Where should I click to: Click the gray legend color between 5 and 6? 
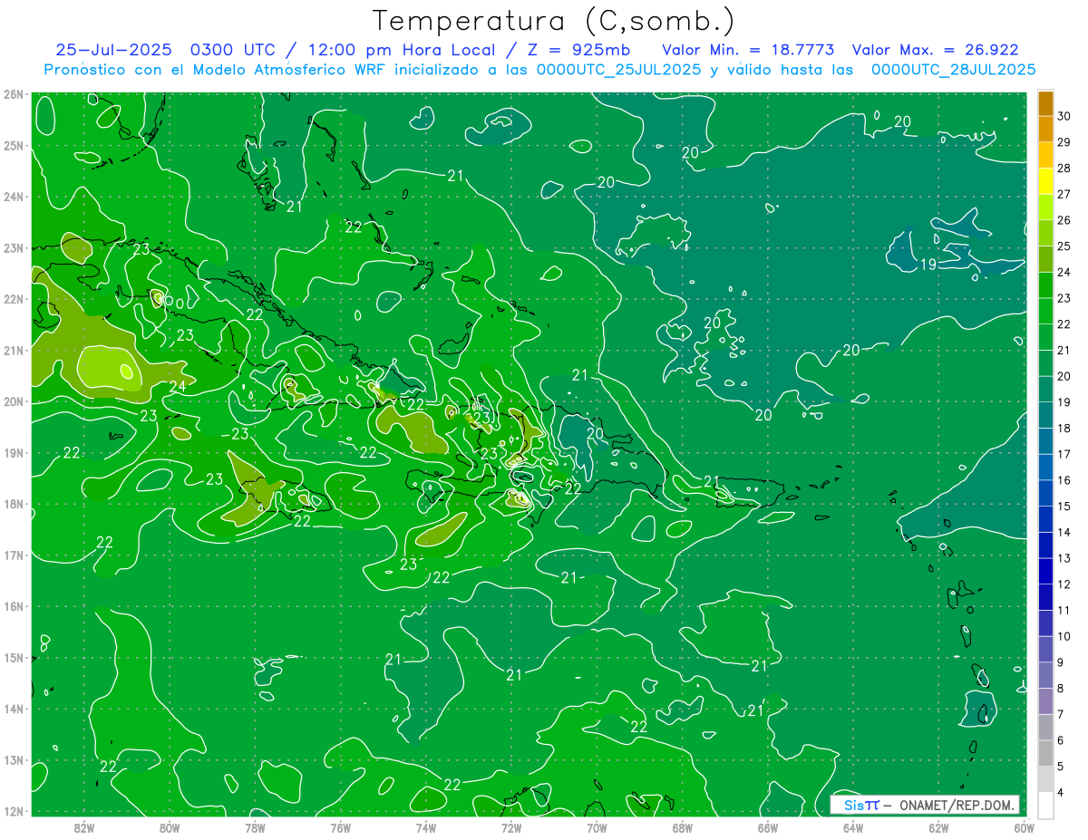point(1046,753)
